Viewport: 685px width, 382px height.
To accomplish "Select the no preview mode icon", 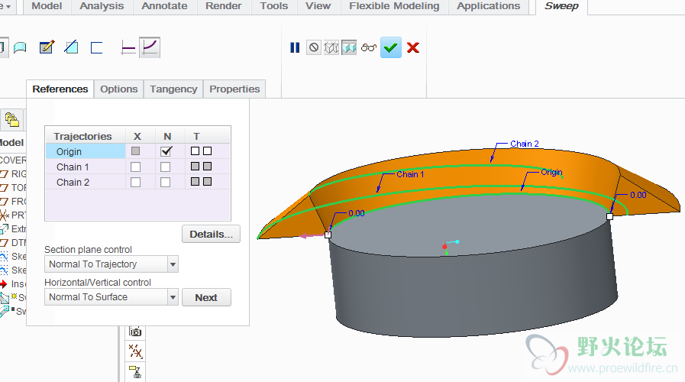I will pyautogui.click(x=313, y=47).
